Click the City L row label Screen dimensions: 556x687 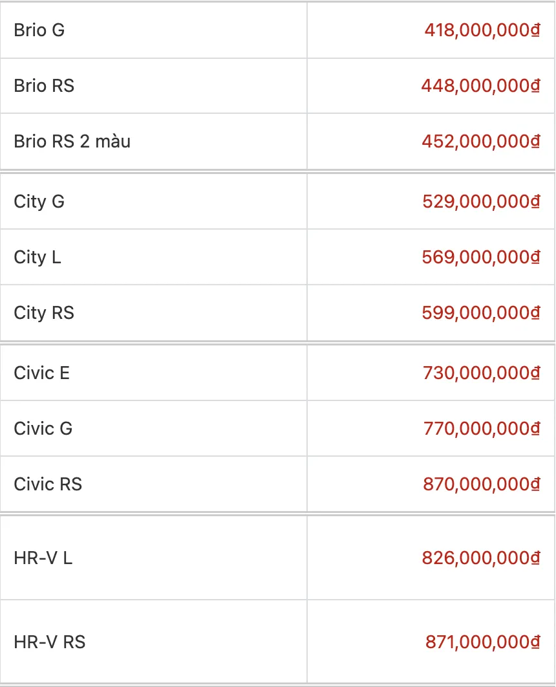pyautogui.click(x=37, y=257)
